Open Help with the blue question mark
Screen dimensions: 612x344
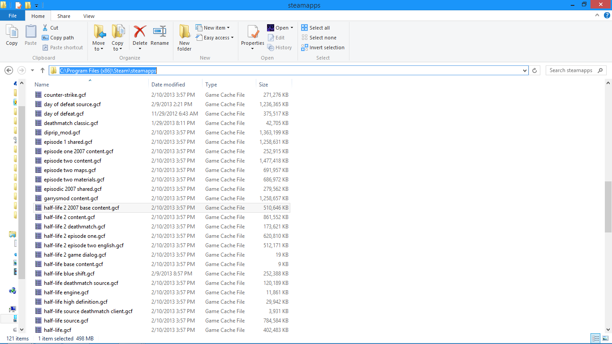(607, 15)
